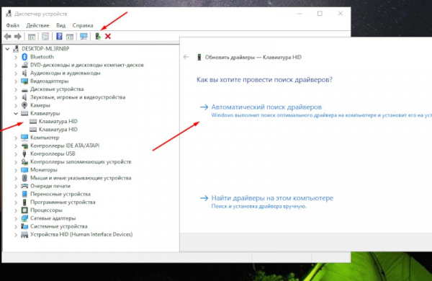Collapse the DESKTOP-ML3RNBP root node

(7, 49)
